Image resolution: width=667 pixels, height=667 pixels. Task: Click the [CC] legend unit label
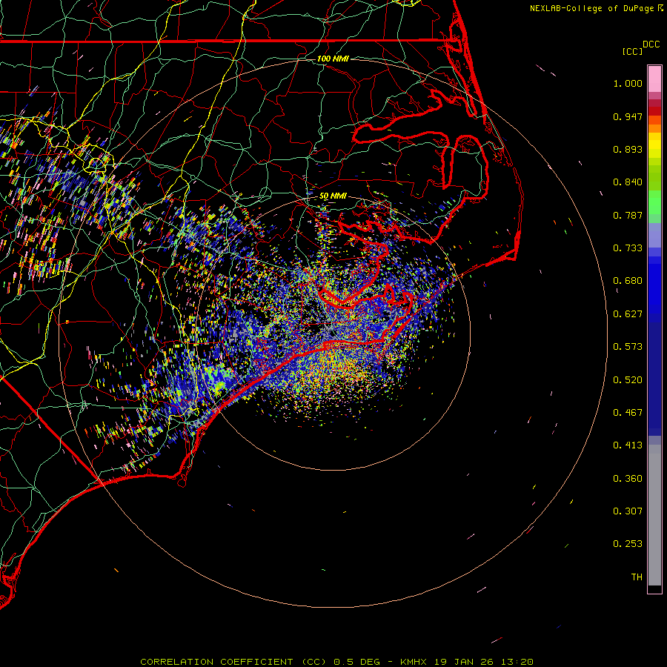point(632,52)
